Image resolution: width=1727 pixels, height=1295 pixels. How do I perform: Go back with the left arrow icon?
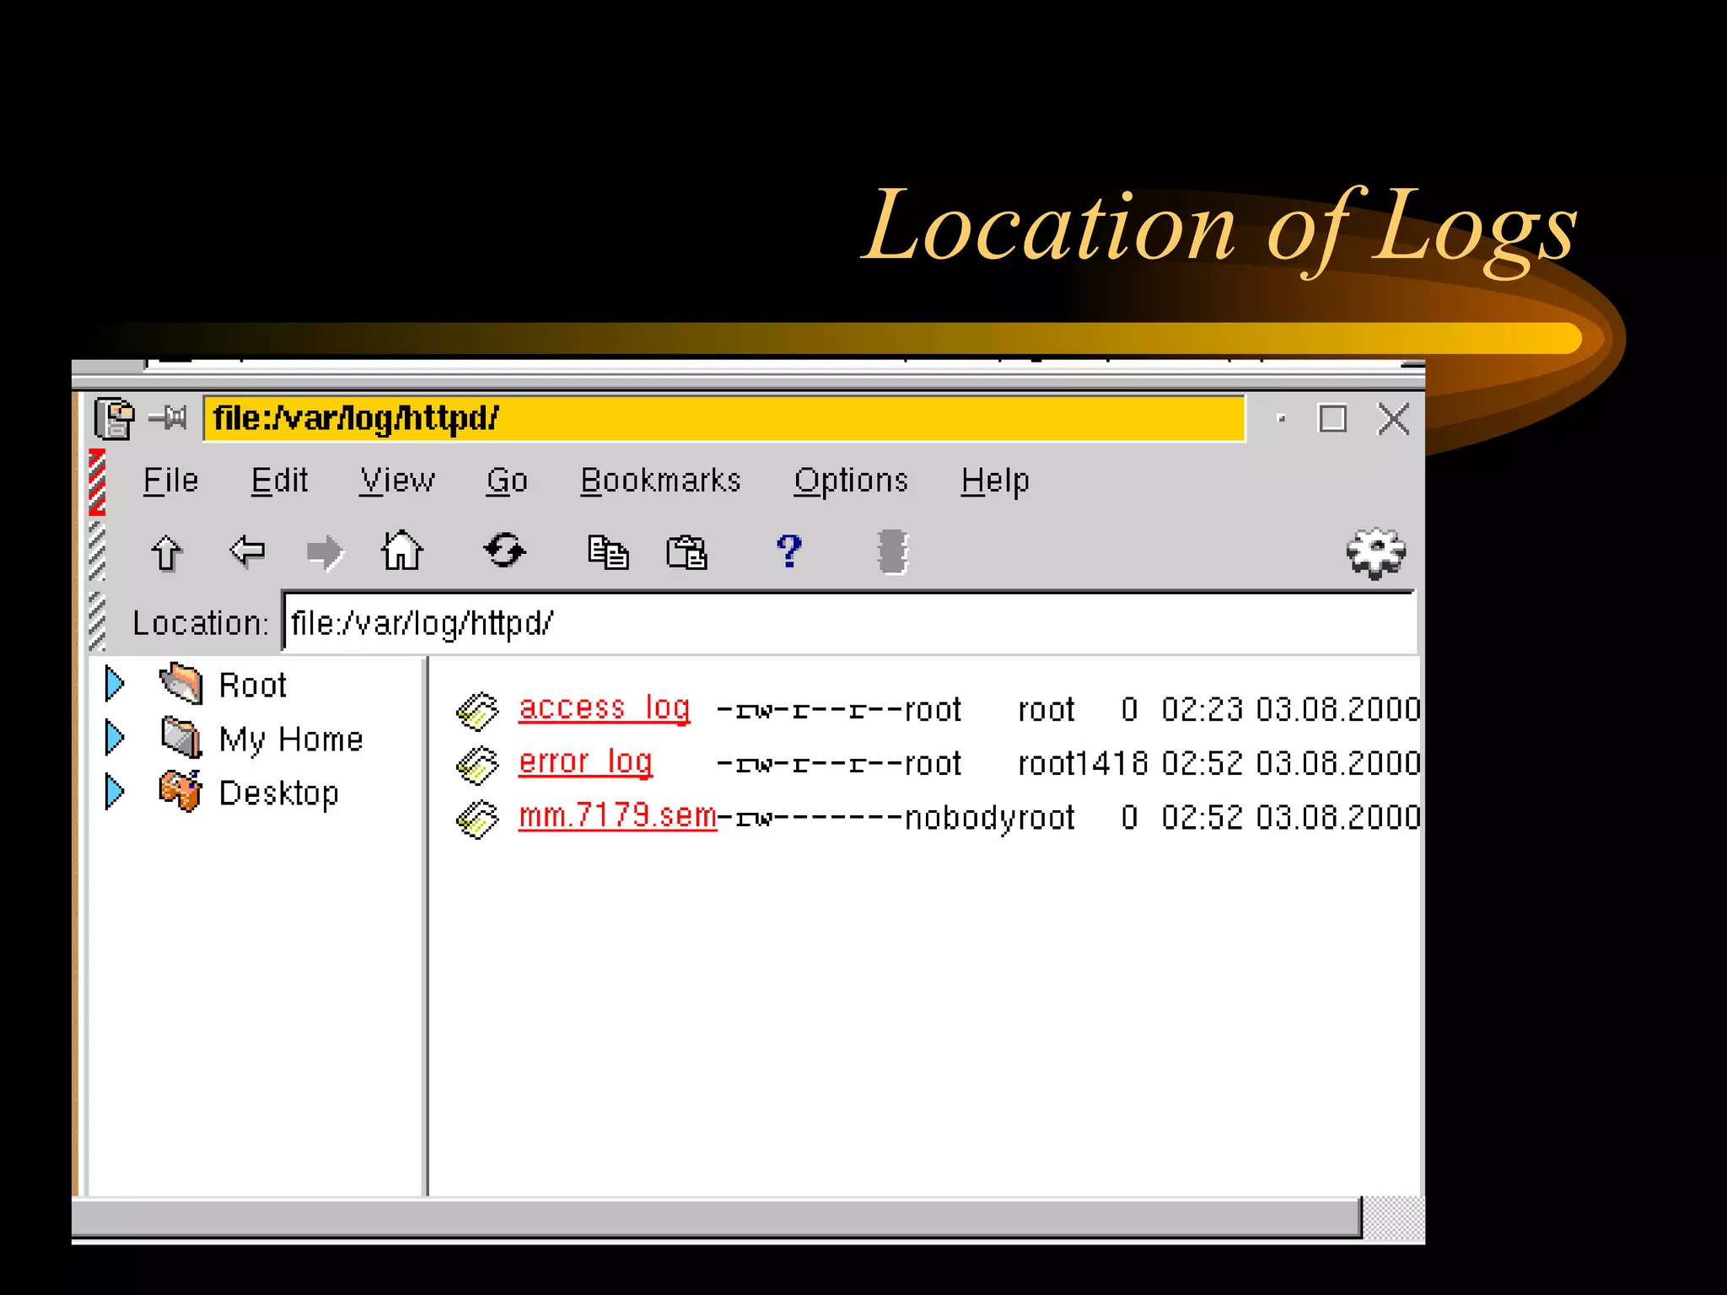pos(247,551)
